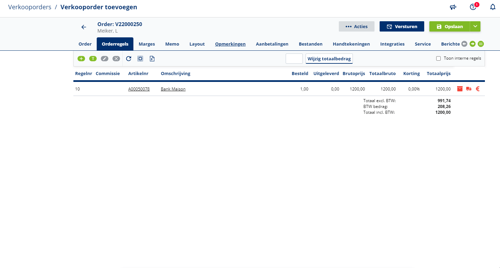Open the Acties menu

[x=356, y=26]
